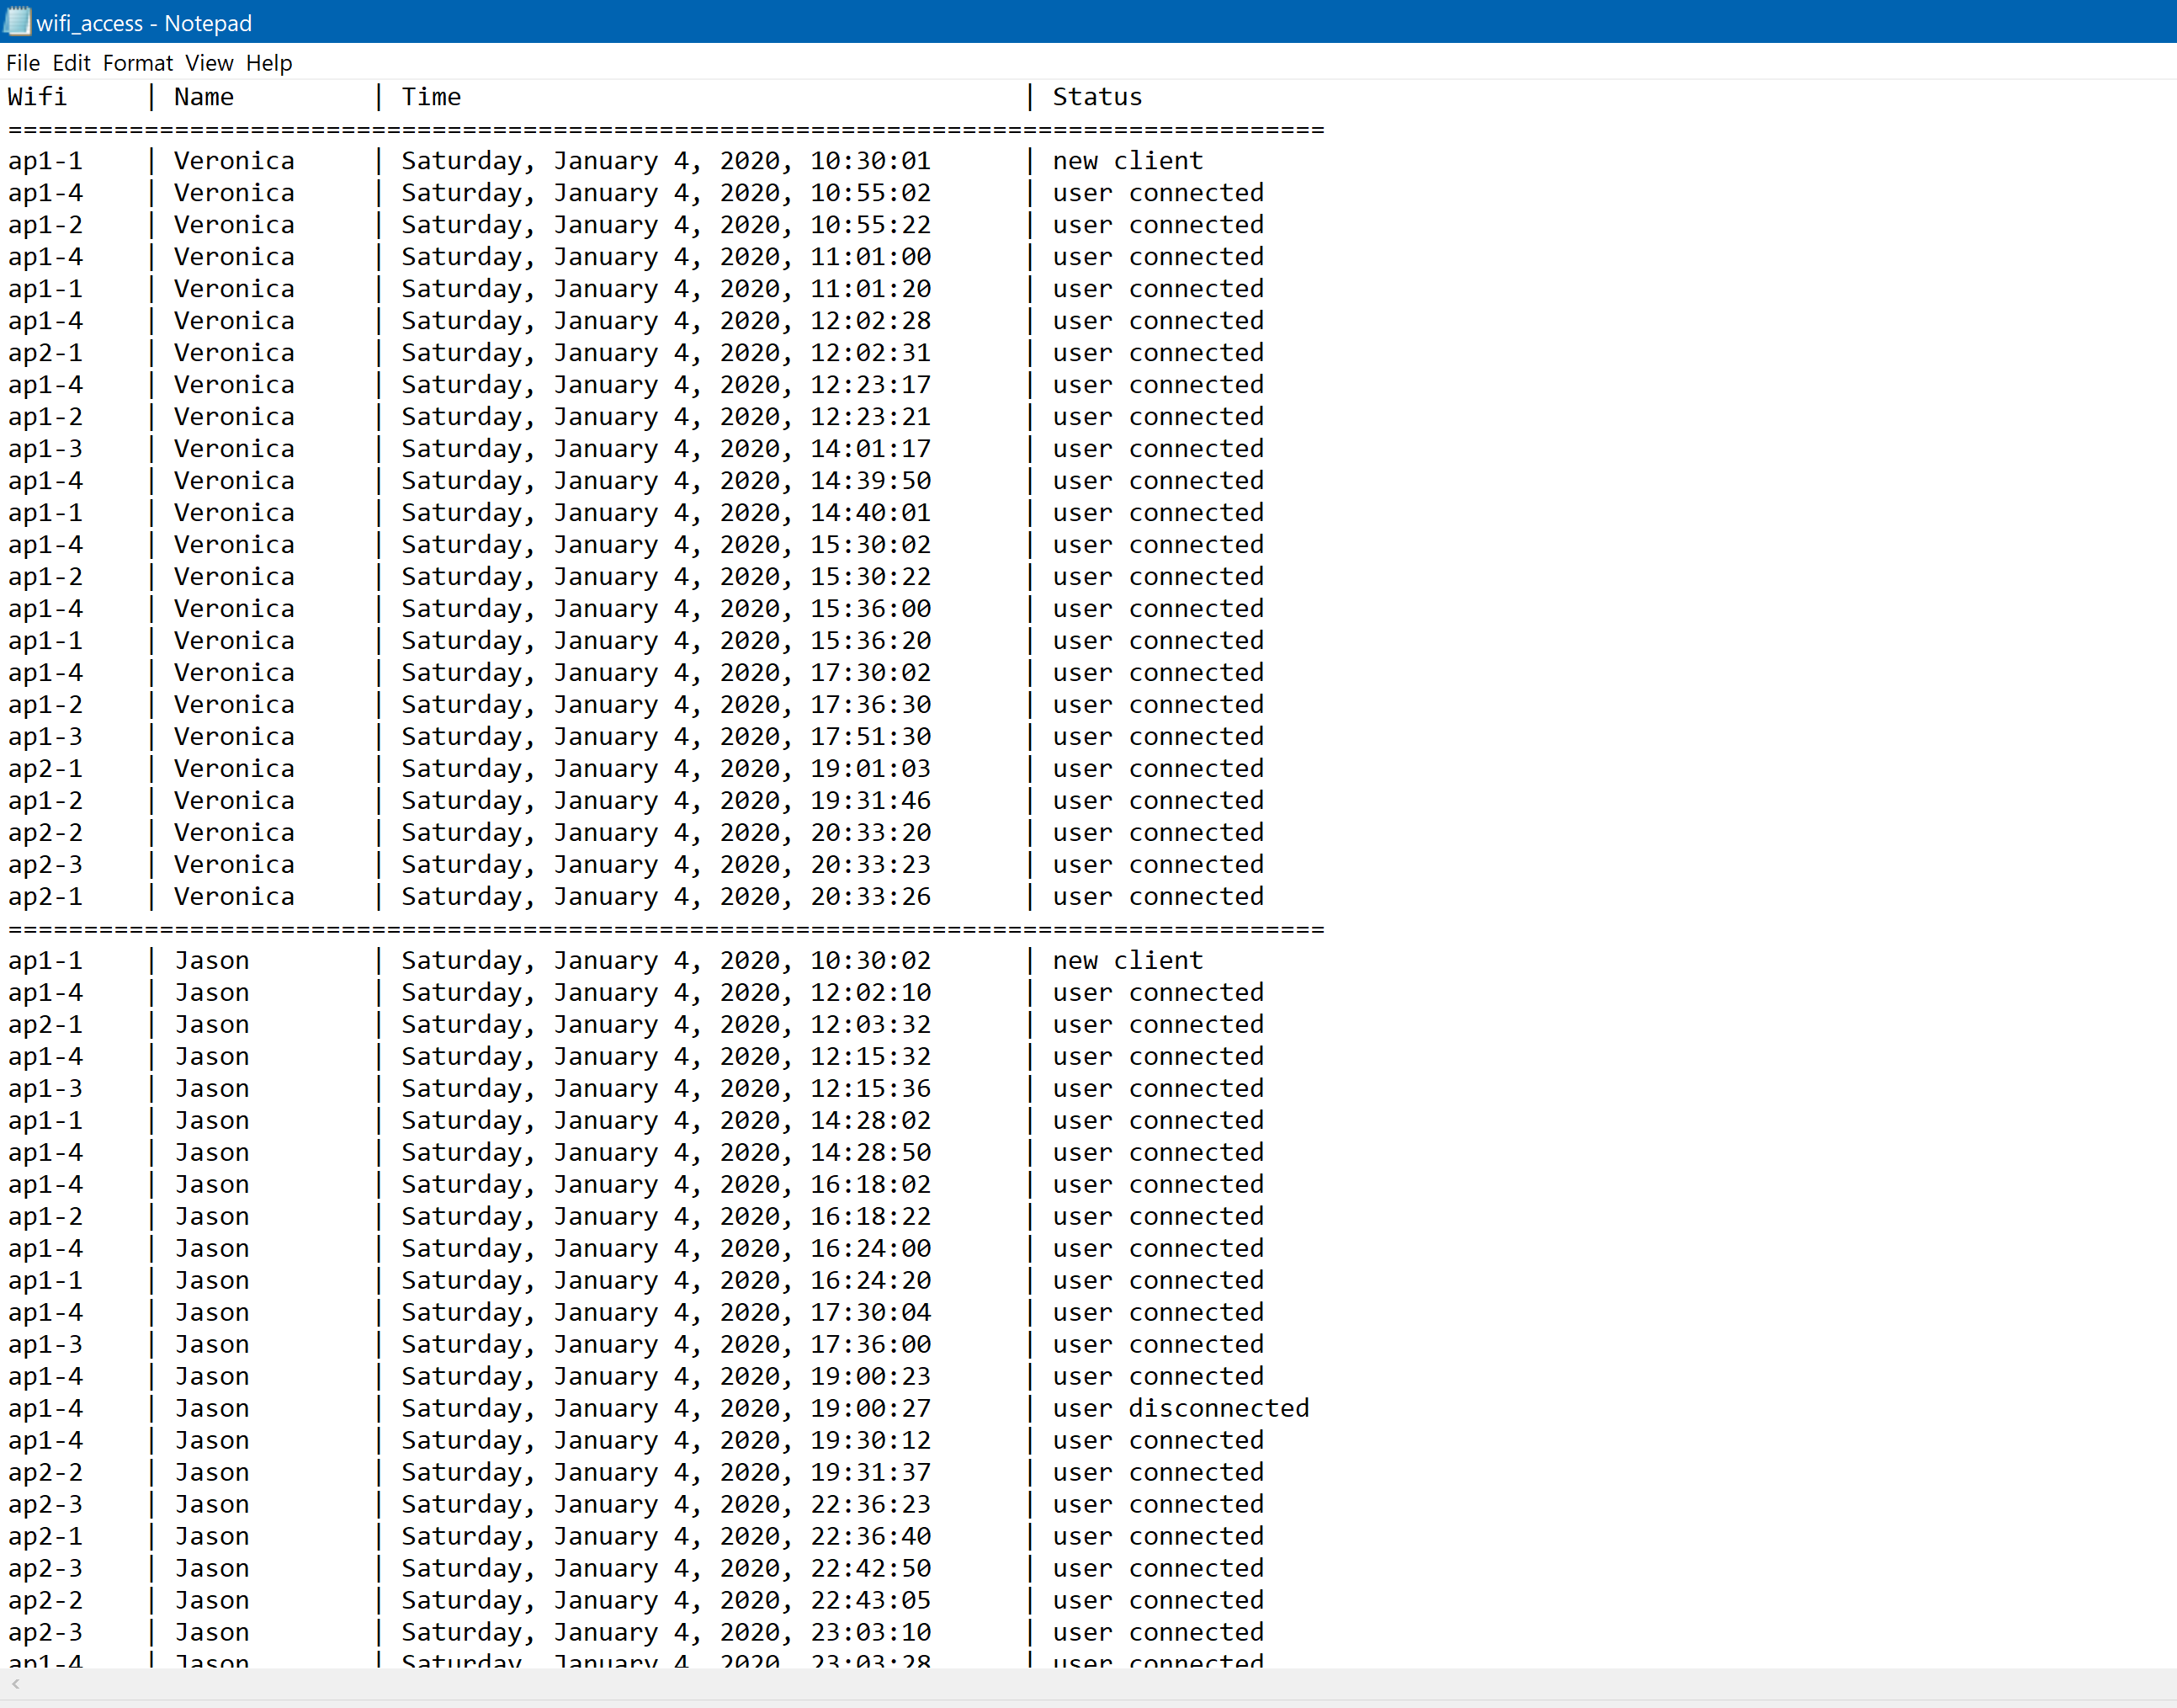Image resolution: width=2177 pixels, height=1708 pixels.
Task: Click the 'user disconnected' status text
Action: [x=1181, y=1408]
